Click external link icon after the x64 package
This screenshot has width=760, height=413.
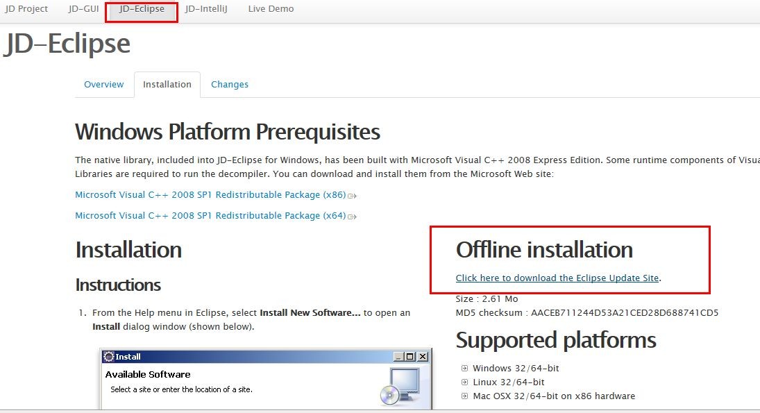[353, 217]
